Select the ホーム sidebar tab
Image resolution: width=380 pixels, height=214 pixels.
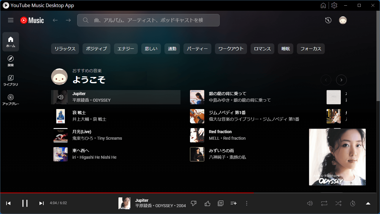[11, 42]
